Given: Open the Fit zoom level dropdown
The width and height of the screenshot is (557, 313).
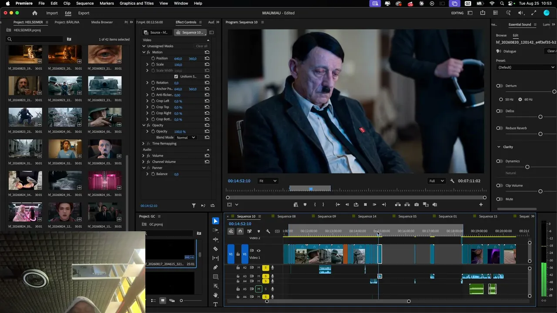Looking at the screenshot, I should pyautogui.click(x=268, y=181).
